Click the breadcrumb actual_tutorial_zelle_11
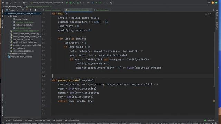Image resolution: width=221 pixels, height=124 pixels. [13, 7]
